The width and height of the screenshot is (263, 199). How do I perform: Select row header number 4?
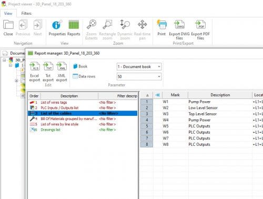coord(147,120)
